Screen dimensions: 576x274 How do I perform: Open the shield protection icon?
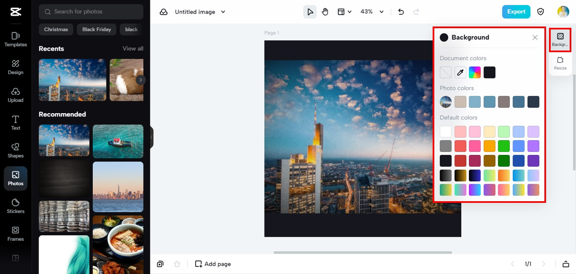[x=541, y=12]
